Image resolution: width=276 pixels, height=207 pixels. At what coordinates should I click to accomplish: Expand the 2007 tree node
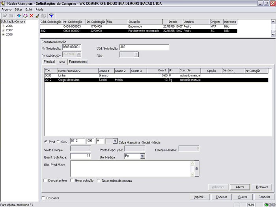(3, 30)
